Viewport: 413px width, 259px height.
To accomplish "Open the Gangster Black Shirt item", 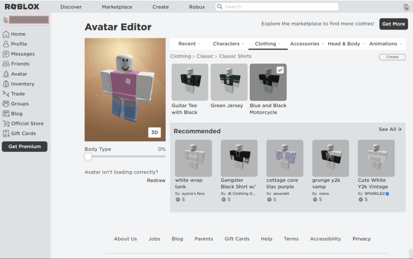I will [x=239, y=158].
